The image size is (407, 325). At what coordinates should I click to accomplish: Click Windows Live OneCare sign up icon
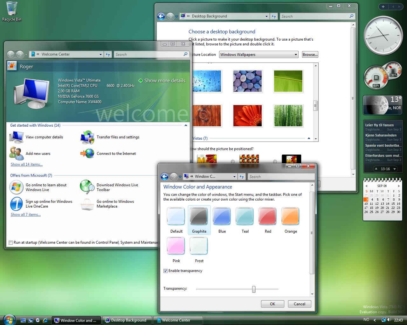16,204
